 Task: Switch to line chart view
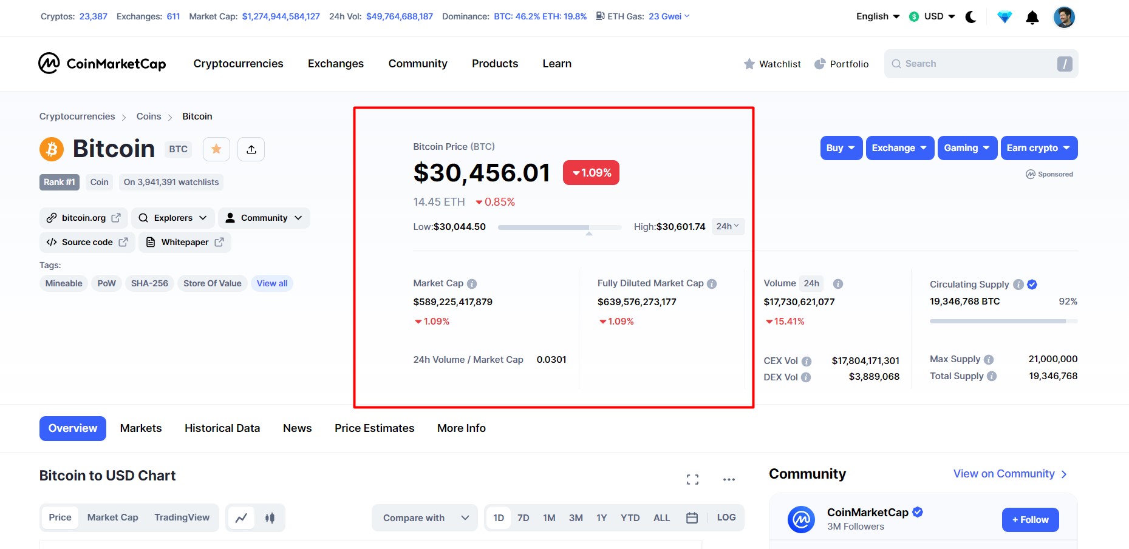pos(241,518)
